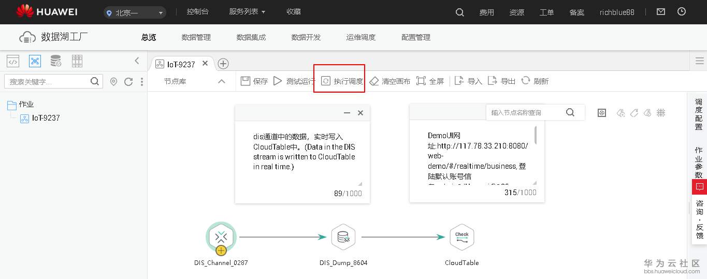The height and width of the screenshot is (279, 707).
Task: Open the data connection database icon
Action: coord(55,61)
